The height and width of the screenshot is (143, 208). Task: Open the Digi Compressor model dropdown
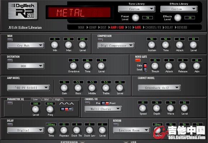click(116, 46)
